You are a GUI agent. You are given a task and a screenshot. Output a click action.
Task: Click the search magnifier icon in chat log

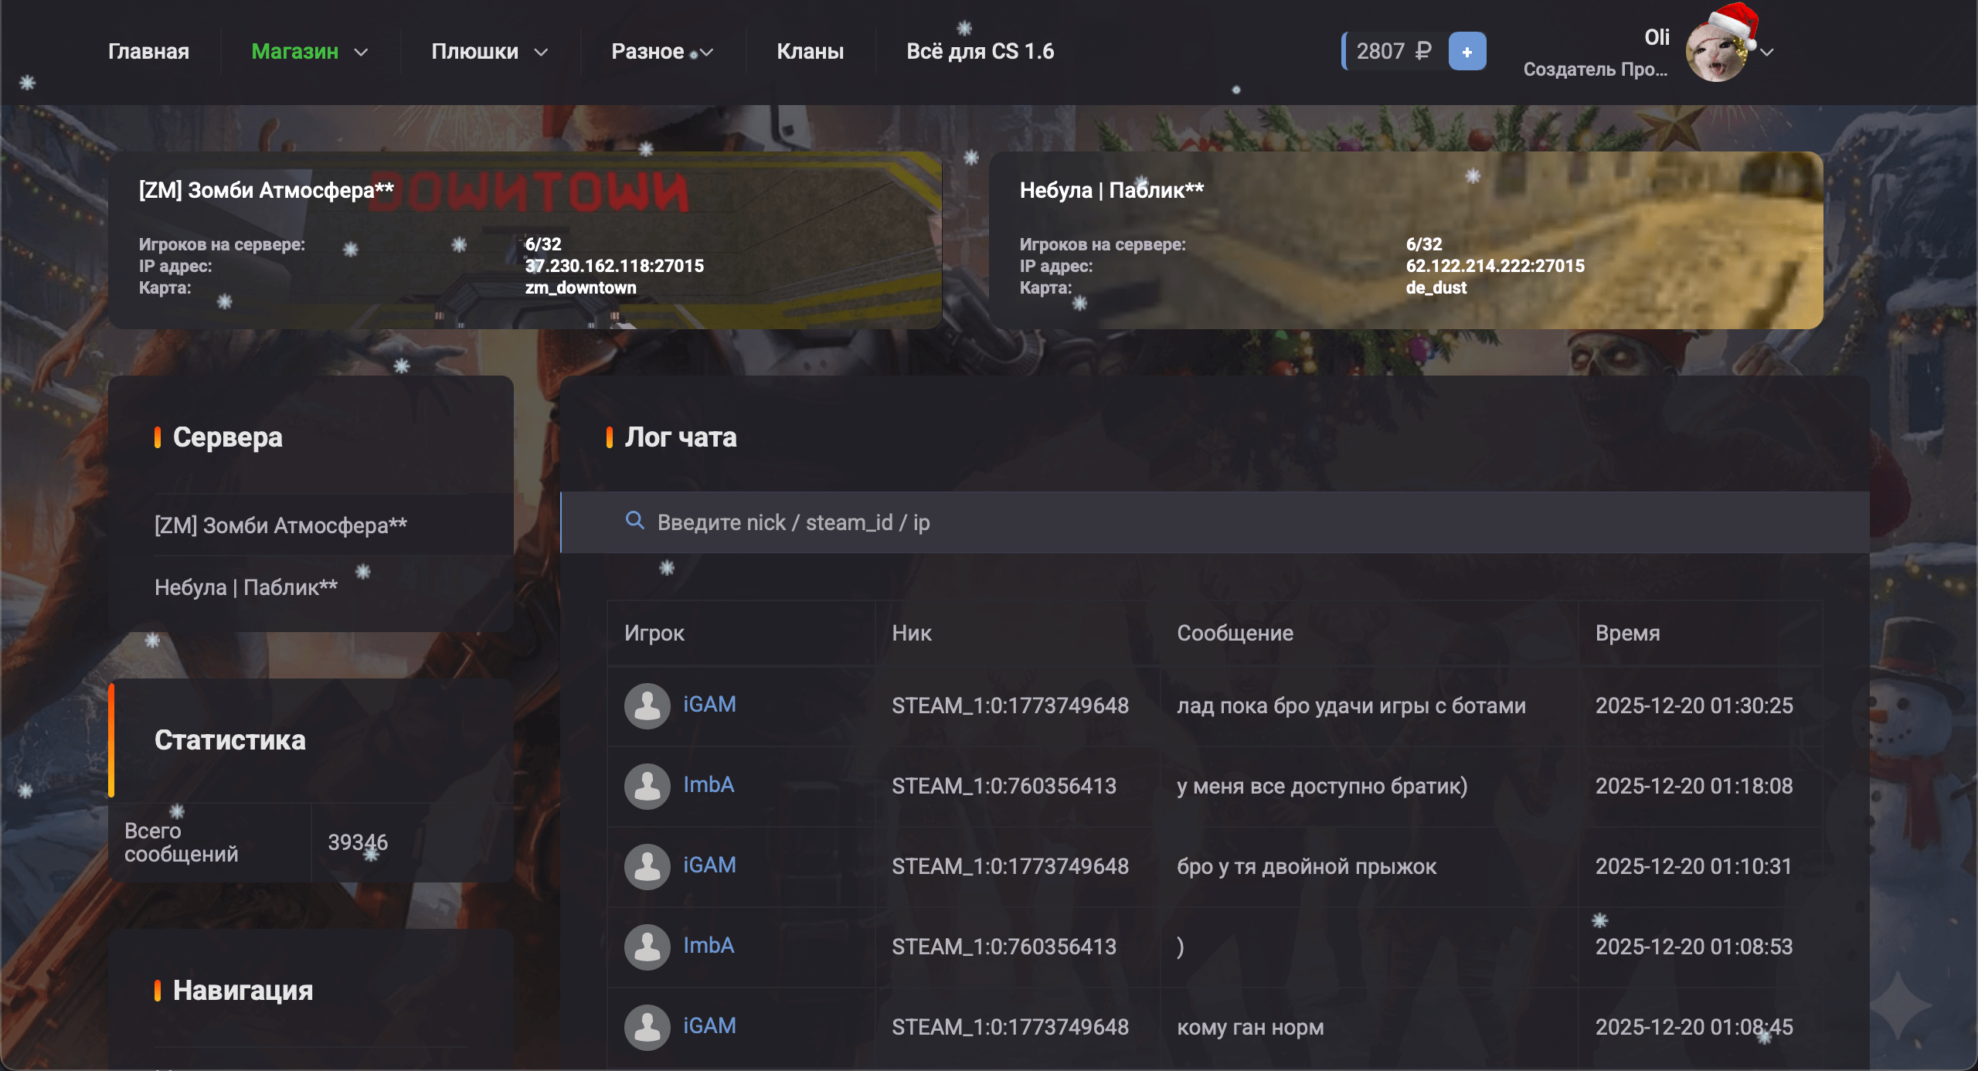click(x=634, y=521)
